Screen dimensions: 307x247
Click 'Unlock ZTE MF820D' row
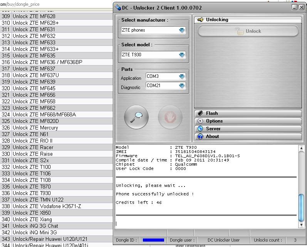[56, 121]
